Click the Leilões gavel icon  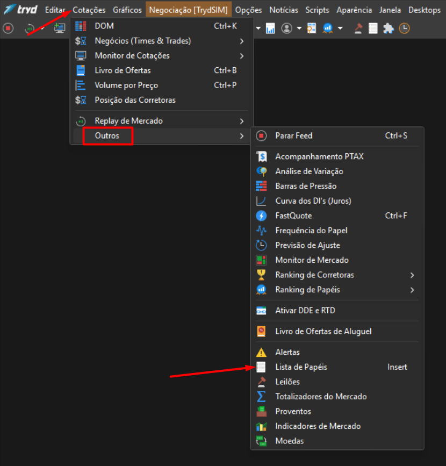tap(261, 382)
